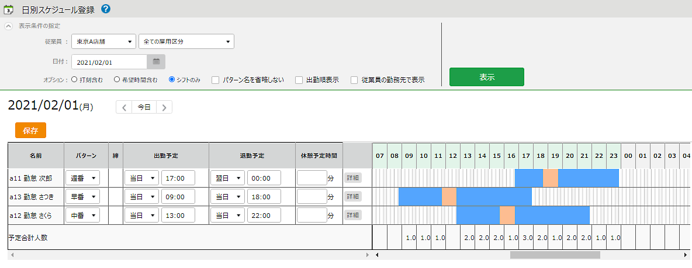Click end time field 18:00
The width and height of the screenshot is (692, 268).
[x=264, y=196]
